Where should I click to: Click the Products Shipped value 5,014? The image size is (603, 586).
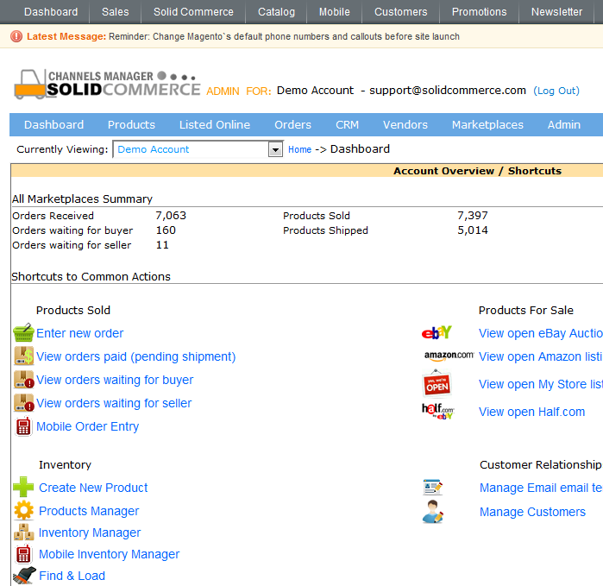(473, 230)
